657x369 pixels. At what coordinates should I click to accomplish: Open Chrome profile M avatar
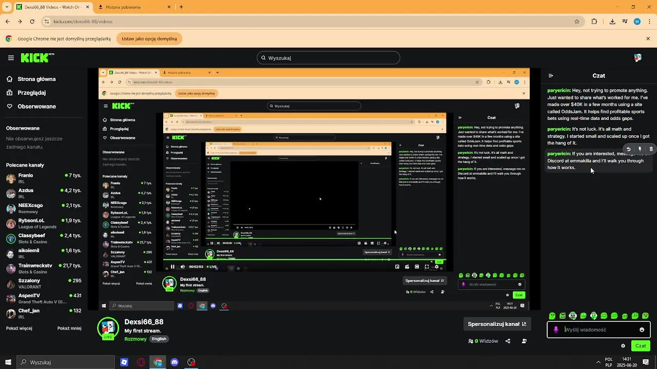coord(637,22)
